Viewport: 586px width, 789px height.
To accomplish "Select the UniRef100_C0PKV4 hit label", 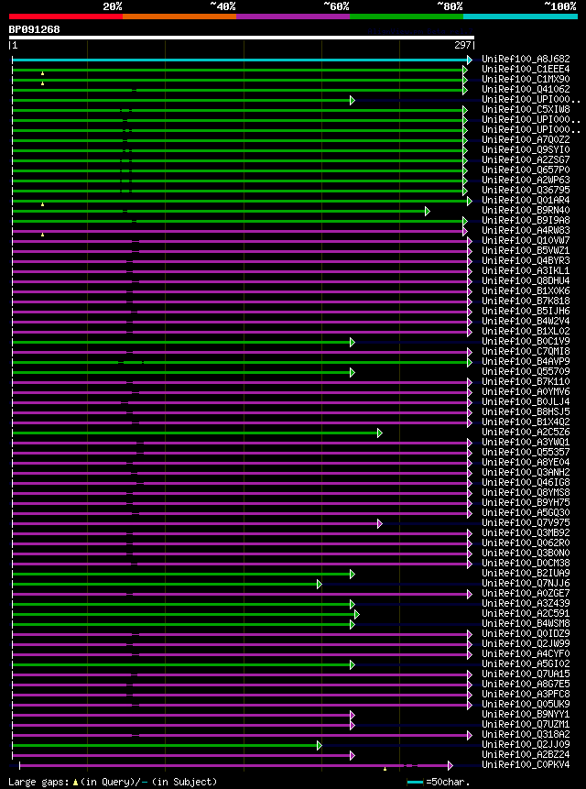I will click(x=526, y=764).
